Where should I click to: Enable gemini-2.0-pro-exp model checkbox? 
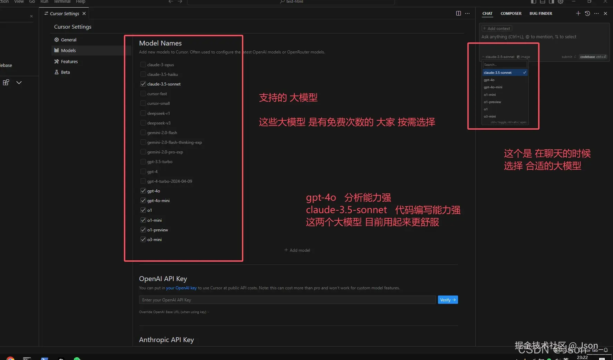tap(143, 152)
